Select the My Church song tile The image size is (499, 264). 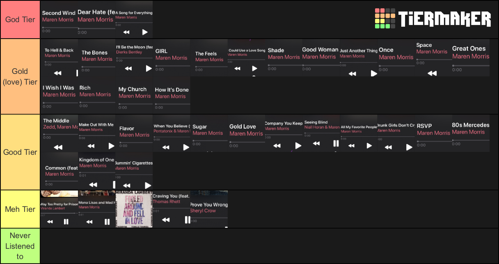point(134,95)
